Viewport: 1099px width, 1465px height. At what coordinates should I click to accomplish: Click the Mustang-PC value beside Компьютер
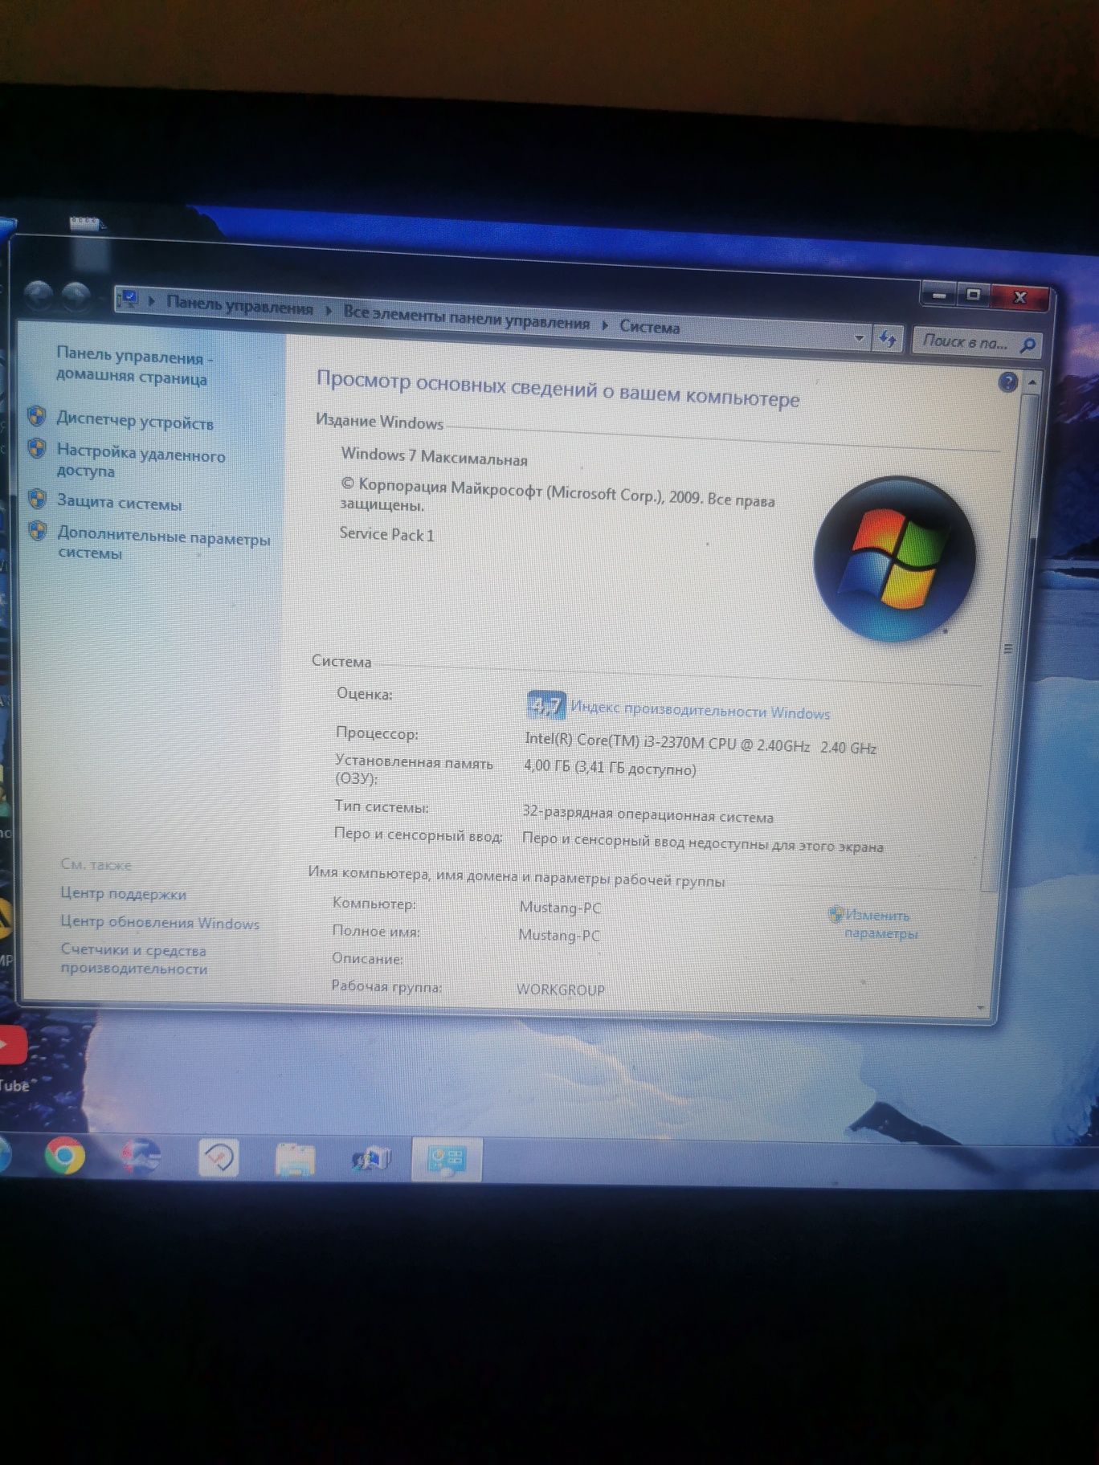pyautogui.click(x=559, y=907)
